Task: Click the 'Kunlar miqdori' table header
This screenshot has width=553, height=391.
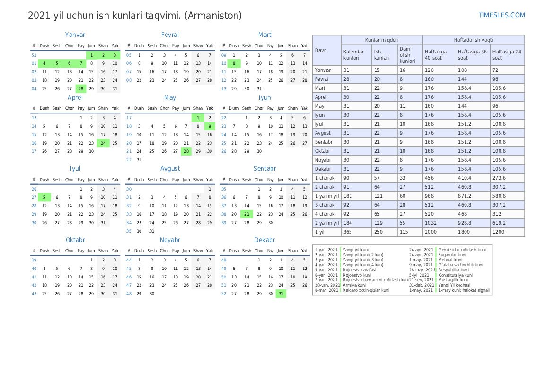Action: 382,40
